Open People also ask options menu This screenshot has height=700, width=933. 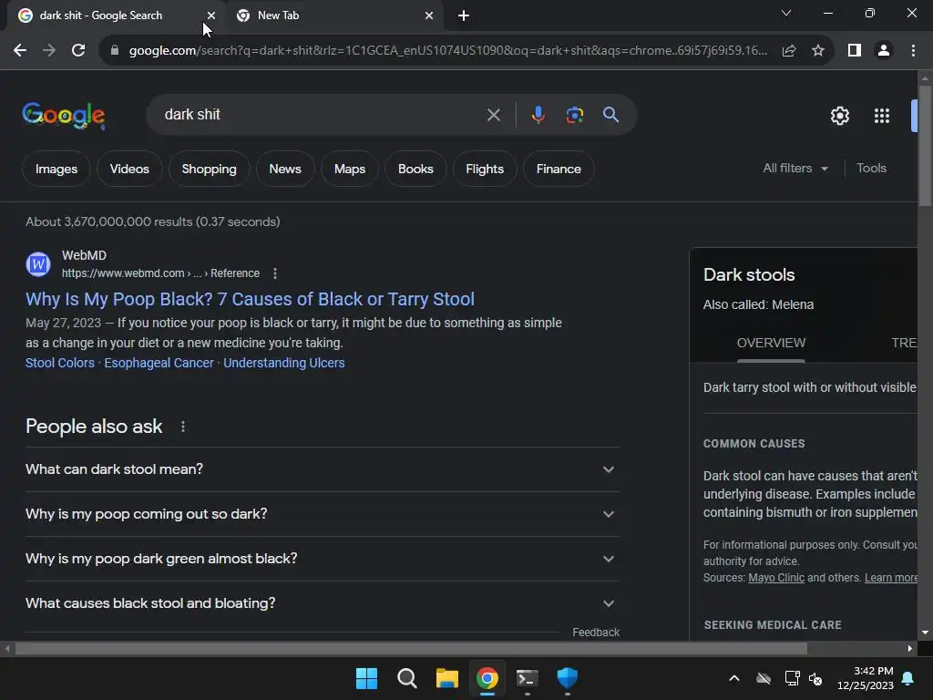pyautogui.click(x=183, y=427)
